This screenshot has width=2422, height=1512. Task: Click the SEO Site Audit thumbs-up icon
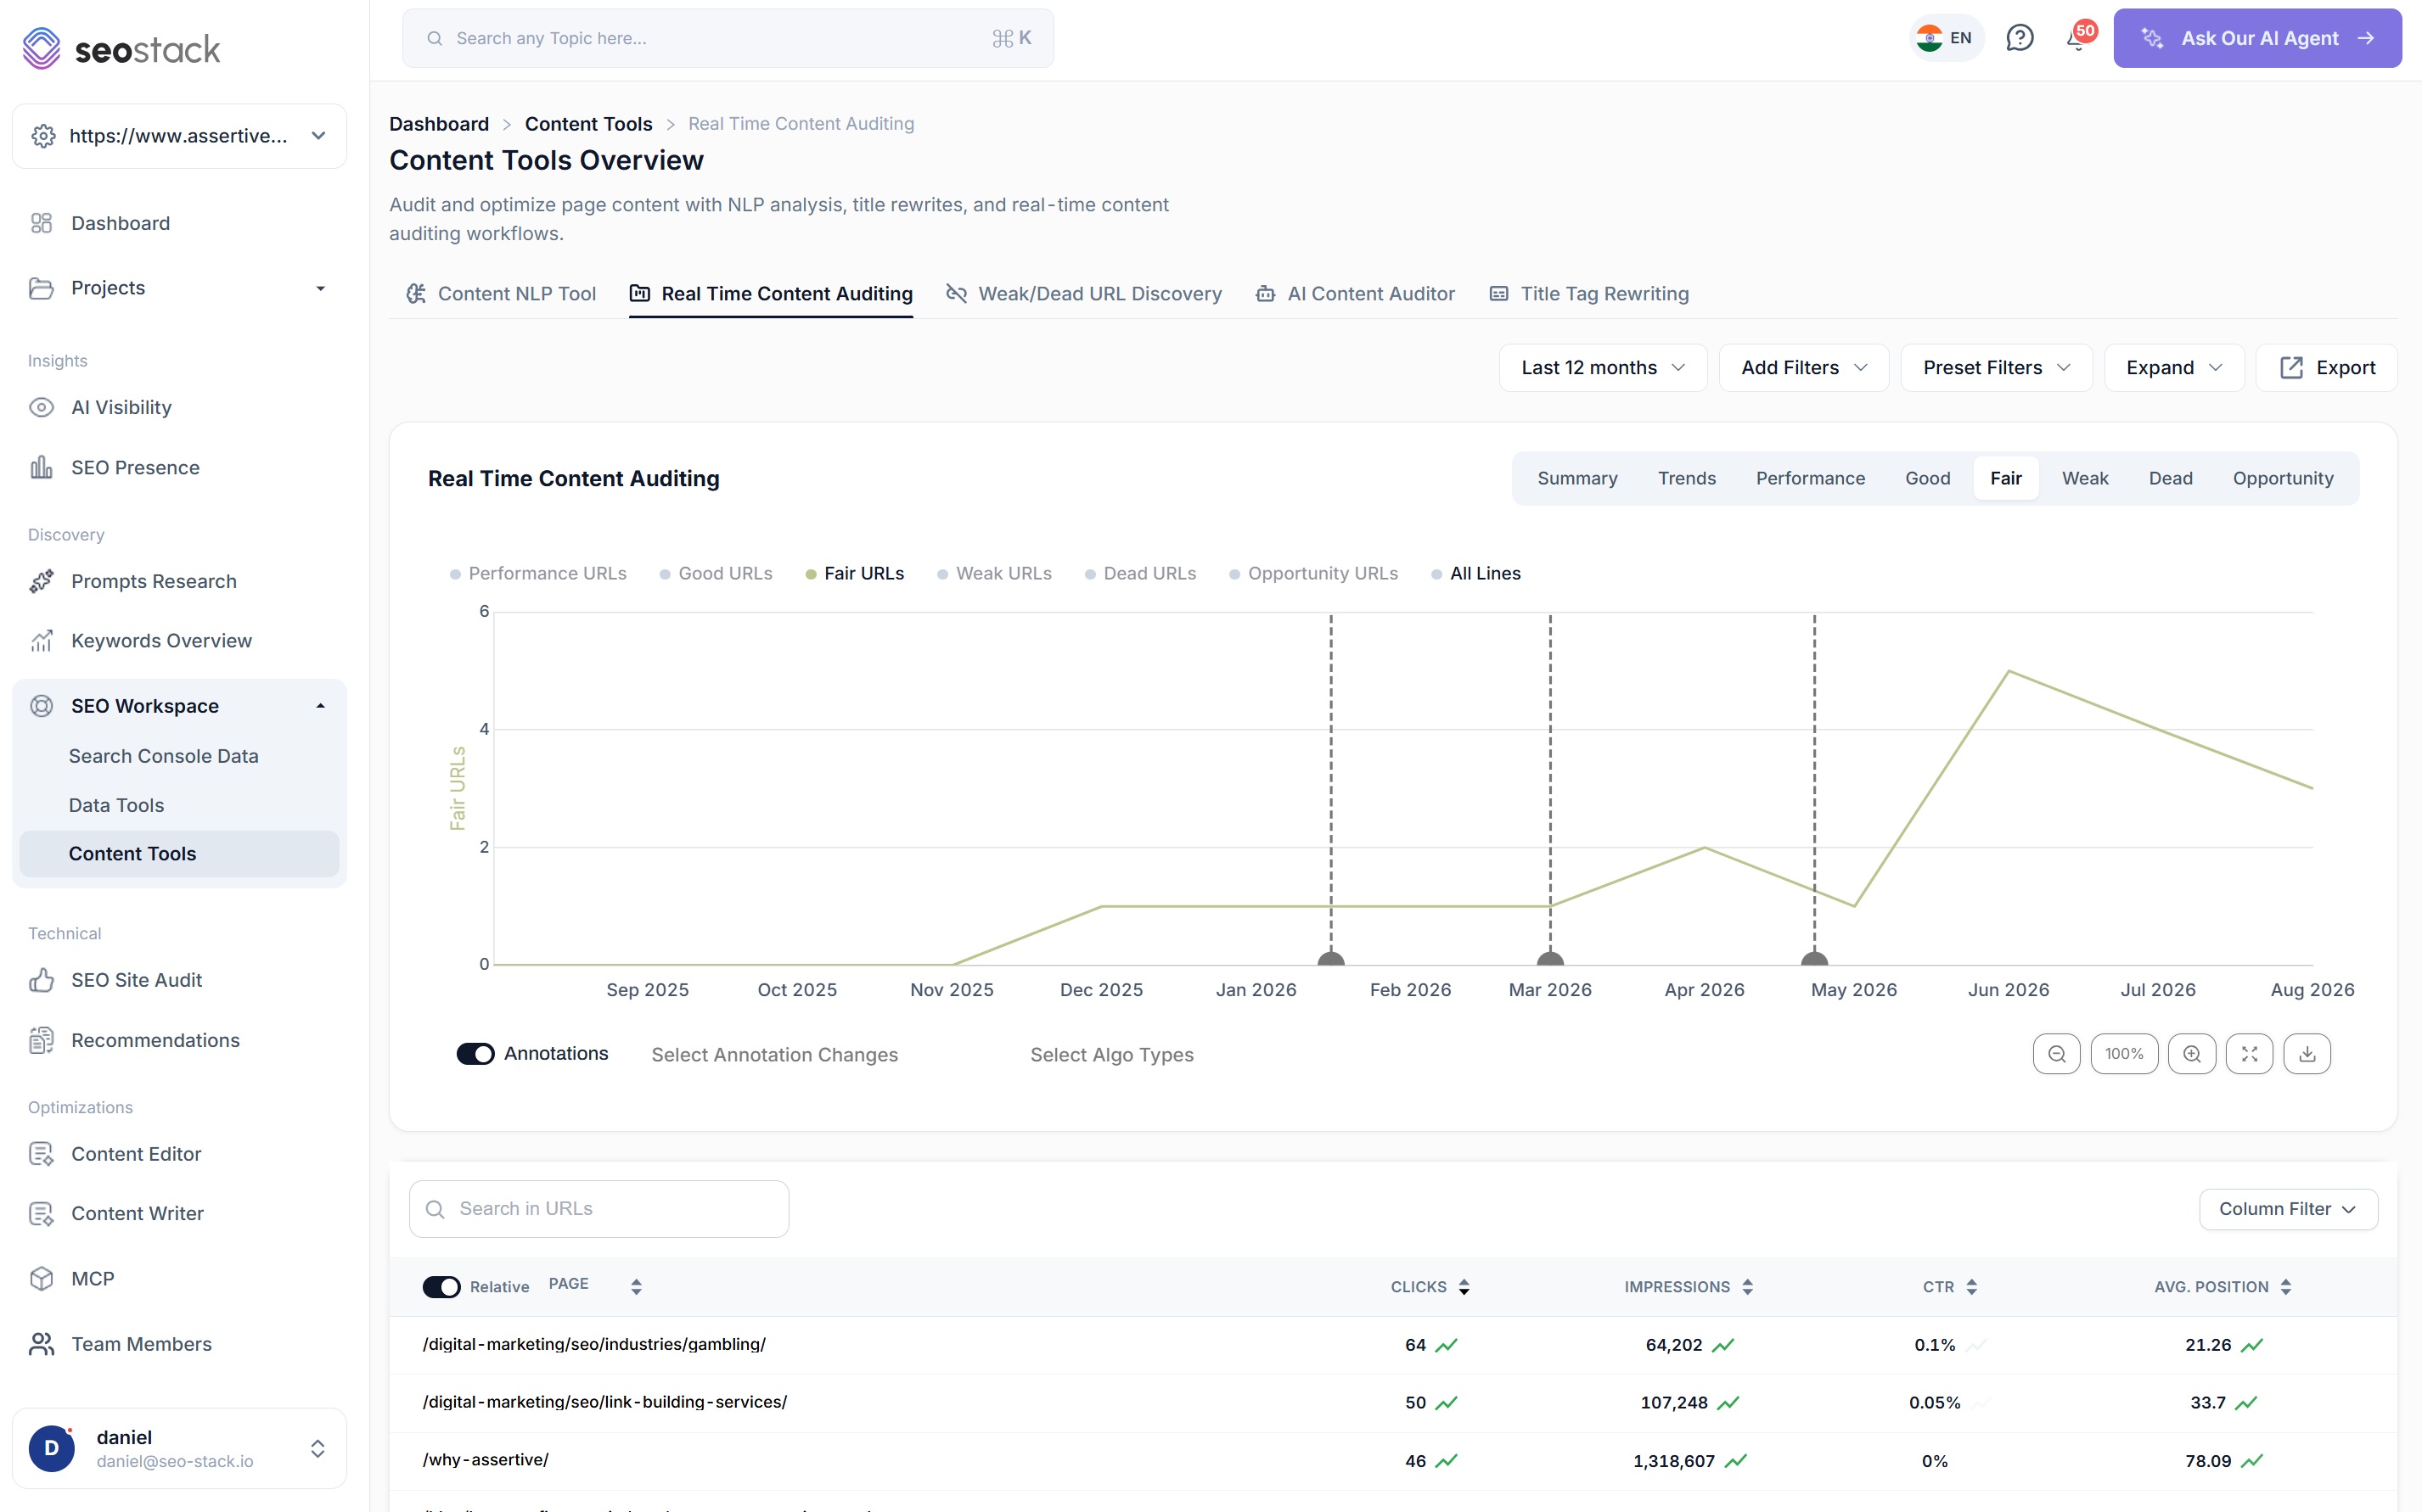click(41, 980)
